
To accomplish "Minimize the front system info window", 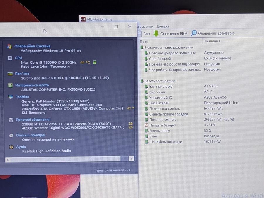I will [103, 27].
